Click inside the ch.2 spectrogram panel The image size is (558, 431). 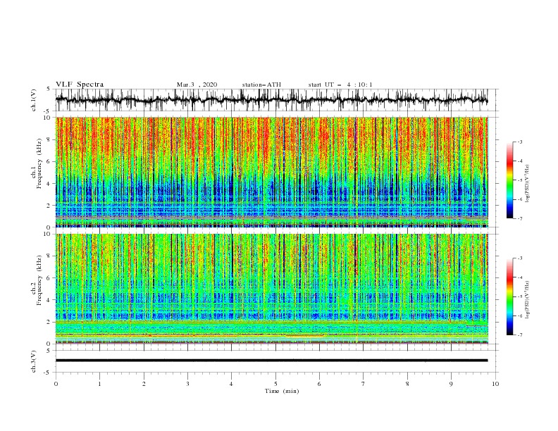point(271,289)
